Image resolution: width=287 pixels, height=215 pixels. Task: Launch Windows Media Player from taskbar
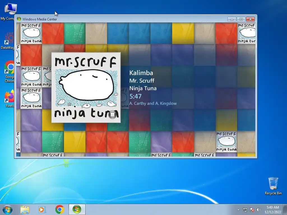coord(42,210)
